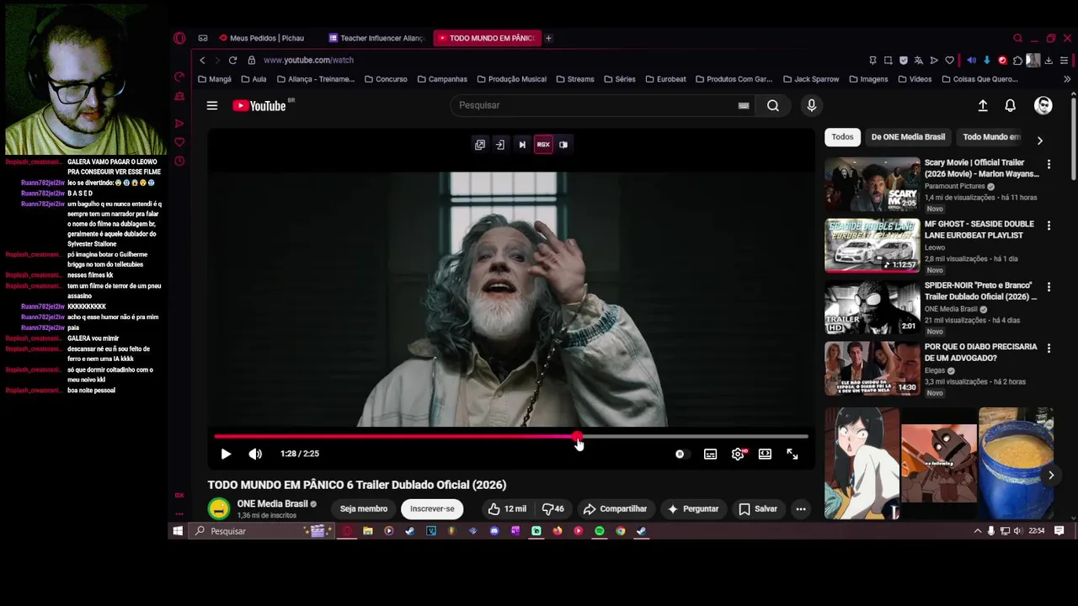Start voice search with the microphone
This screenshot has width=1078, height=606.
[x=811, y=105]
